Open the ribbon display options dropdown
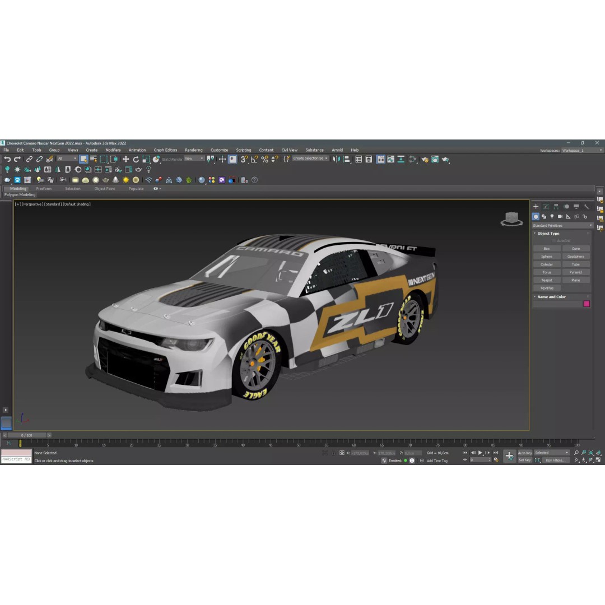605x605 pixels. click(x=157, y=189)
